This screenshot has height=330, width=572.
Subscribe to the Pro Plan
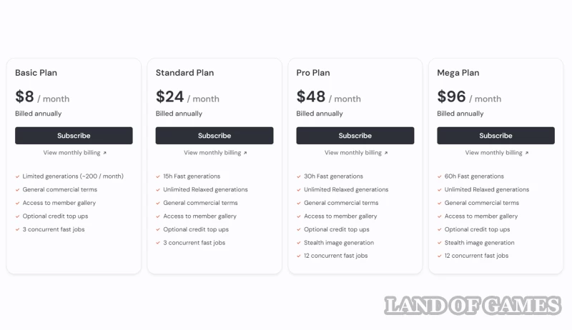coord(355,136)
